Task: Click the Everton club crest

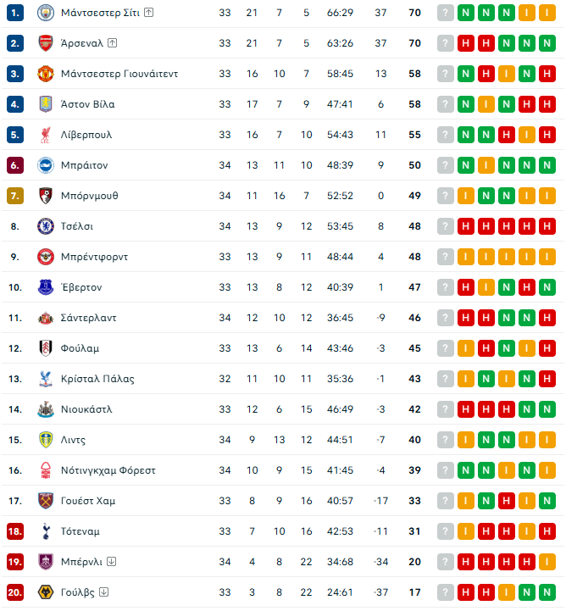Action: (45, 287)
